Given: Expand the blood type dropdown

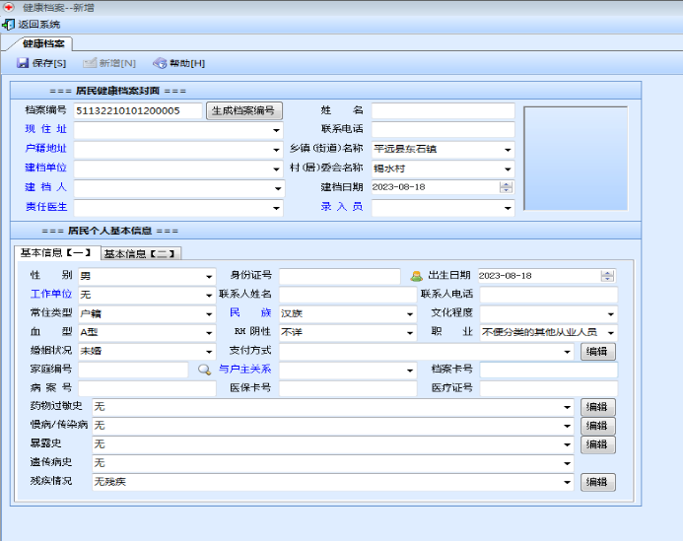Looking at the screenshot, I should 209,332.
